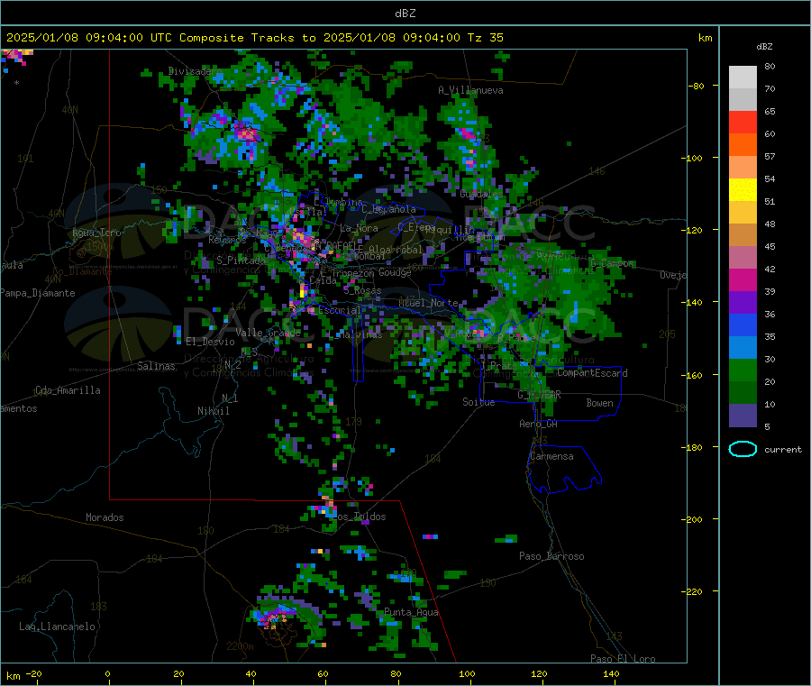Click the 'Salinas' map label
The width and height of the screenshot is (811, 686).
click(x=156, y=366)
